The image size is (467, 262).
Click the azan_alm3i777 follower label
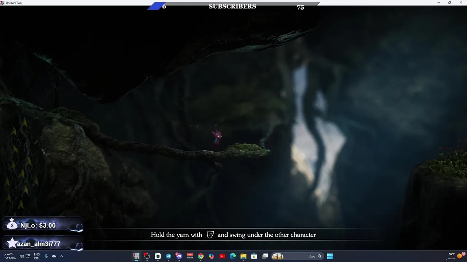tap(39, 244)
